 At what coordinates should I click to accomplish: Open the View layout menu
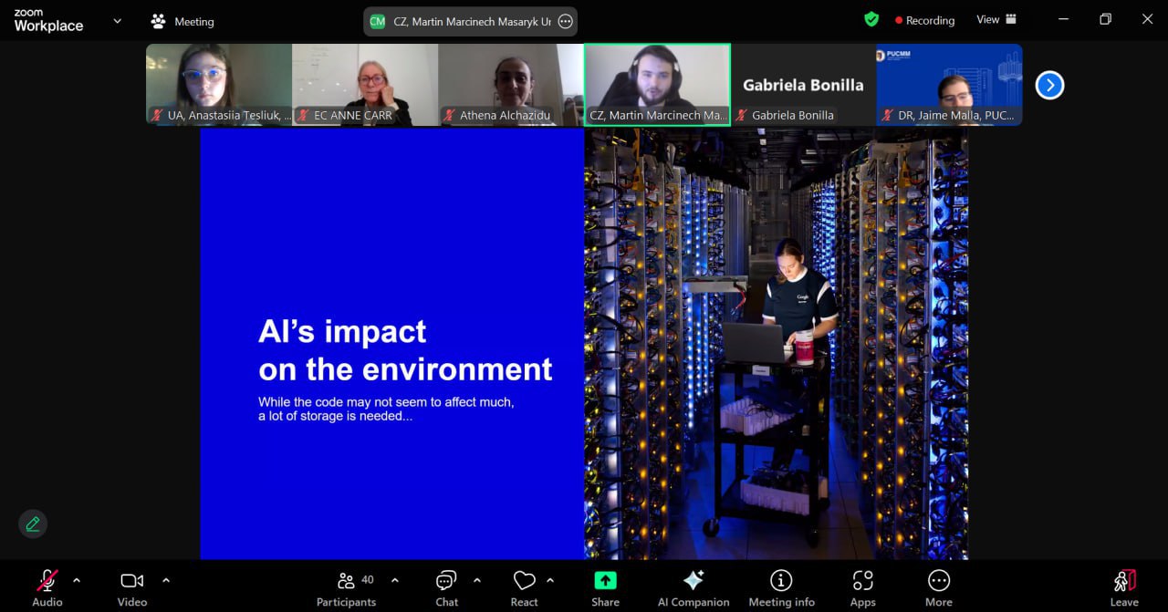pyautogui.click(x=996, y=19)
